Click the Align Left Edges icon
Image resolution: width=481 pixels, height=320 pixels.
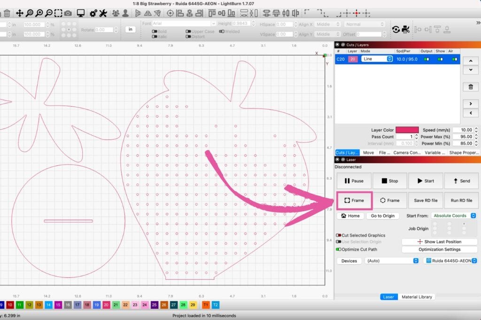180,13
